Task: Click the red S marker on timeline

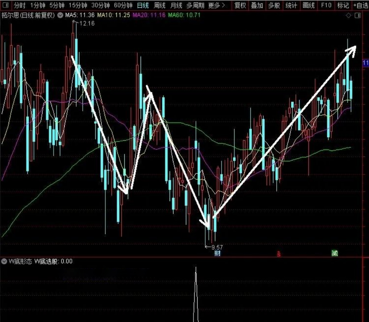Action: coord(279,254)
